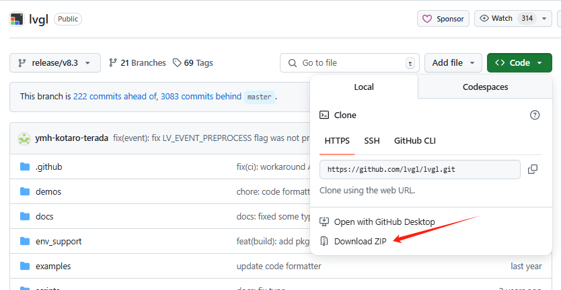Open the update code formatter commit
561x290 pixels.
(278, 266)
